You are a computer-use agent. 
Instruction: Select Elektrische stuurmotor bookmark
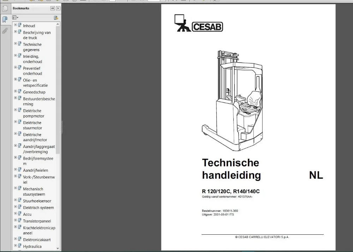32,125
